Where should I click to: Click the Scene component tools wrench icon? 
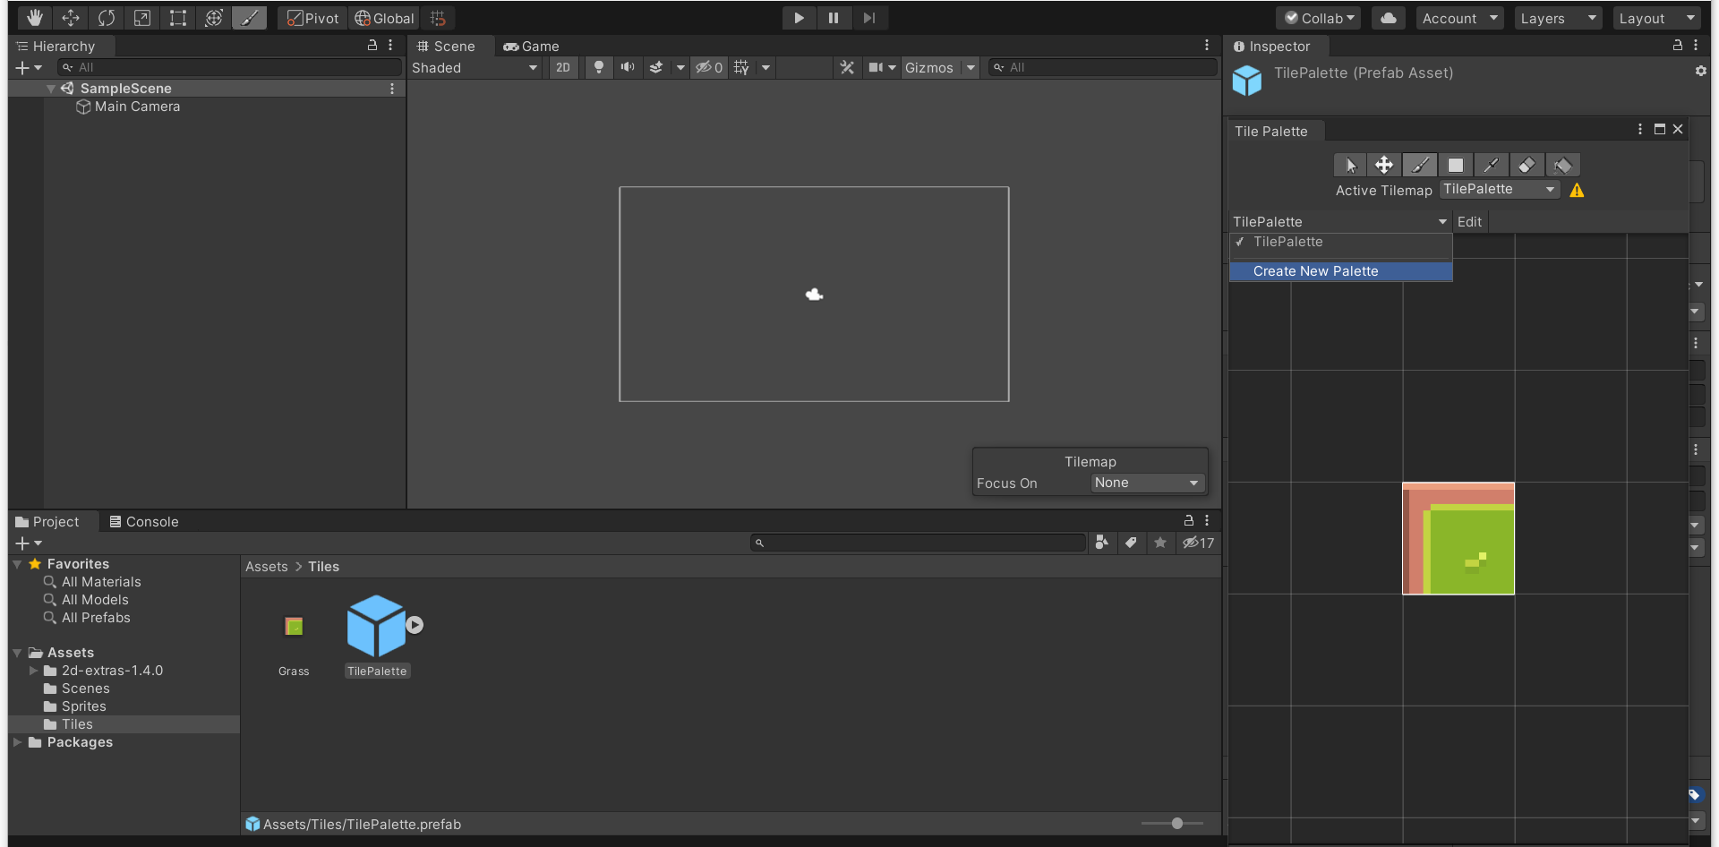tap(847, 67)
